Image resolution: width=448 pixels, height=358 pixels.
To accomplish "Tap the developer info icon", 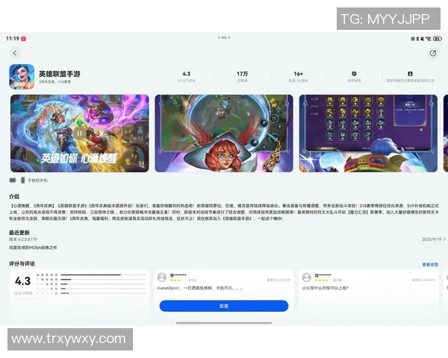I will (410, 74).
